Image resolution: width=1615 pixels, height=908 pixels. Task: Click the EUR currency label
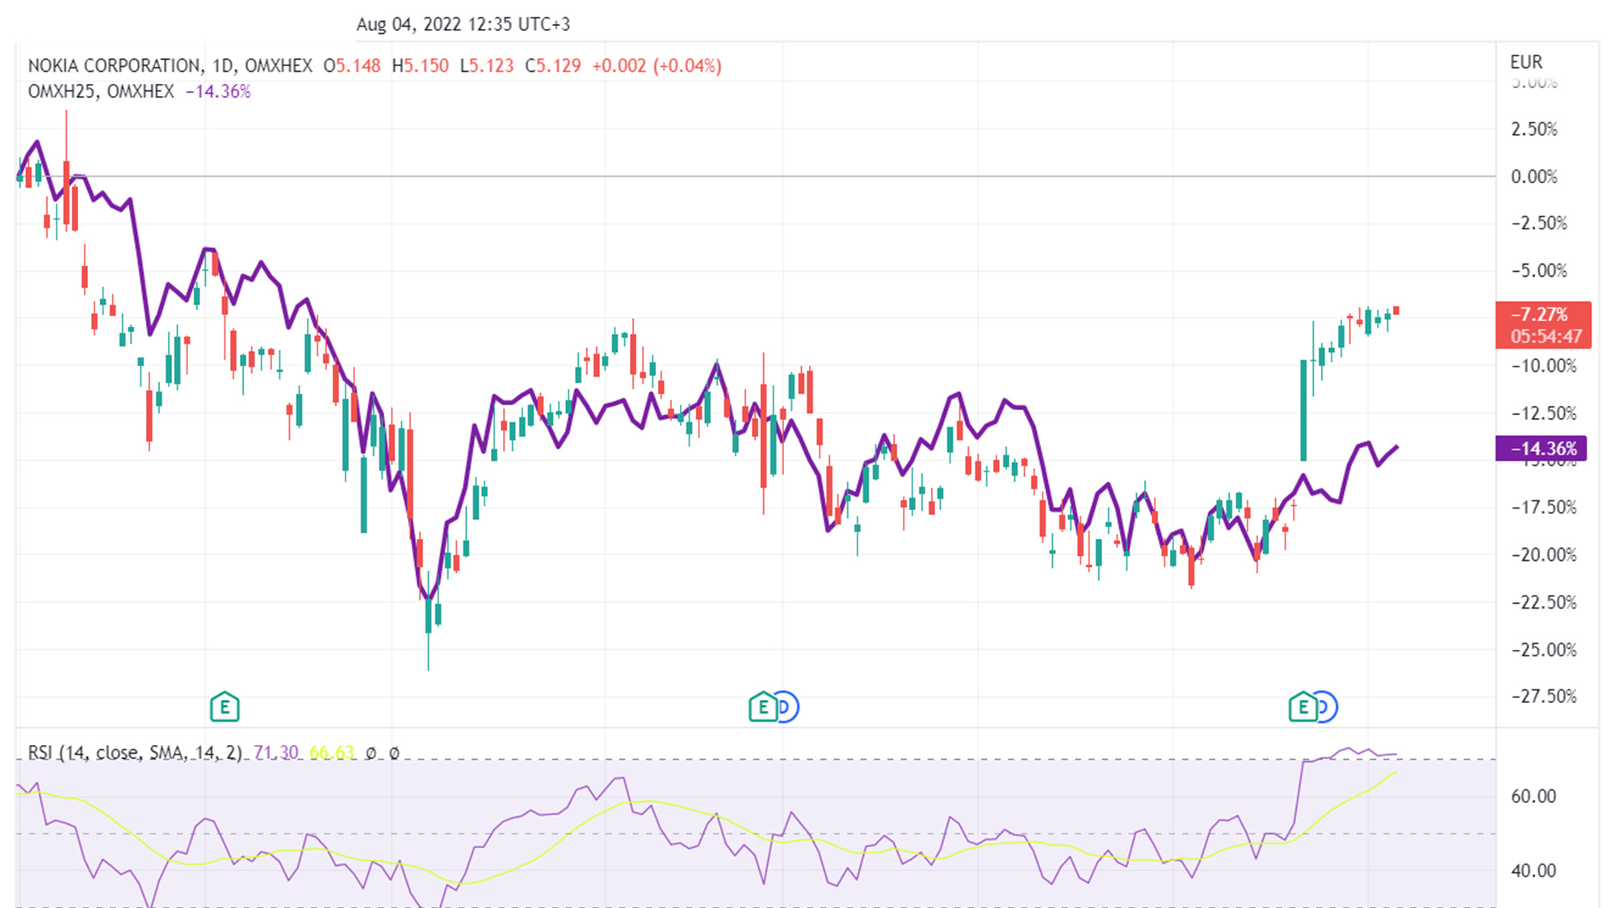point(1526,62)
